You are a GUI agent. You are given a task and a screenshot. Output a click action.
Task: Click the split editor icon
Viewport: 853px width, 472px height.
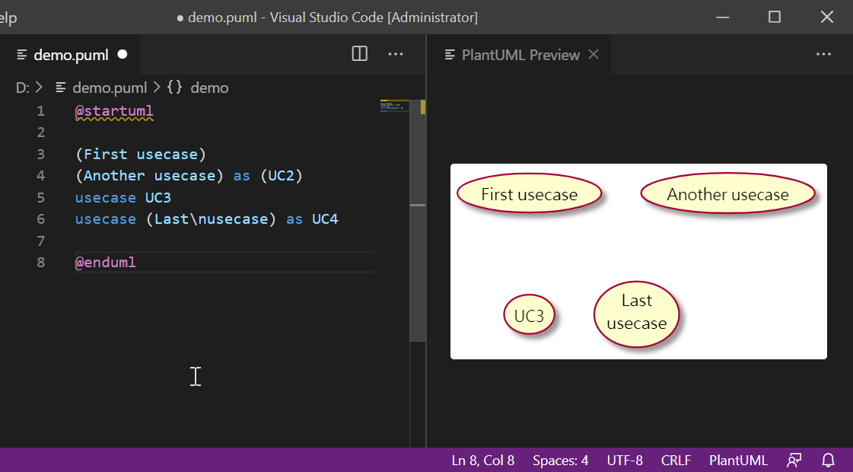coord(358,54)
